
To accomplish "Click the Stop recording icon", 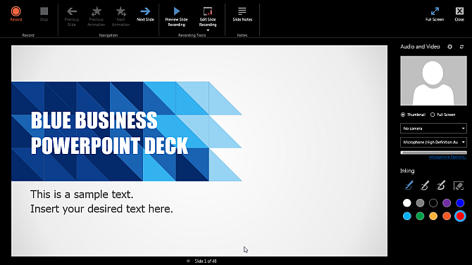I will point(44,11).
